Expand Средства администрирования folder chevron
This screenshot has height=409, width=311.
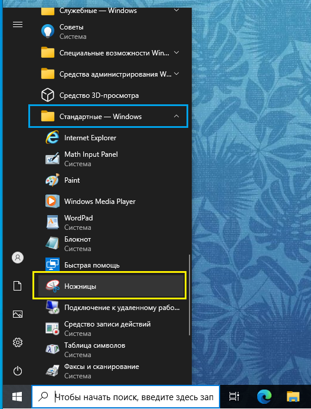176,74
